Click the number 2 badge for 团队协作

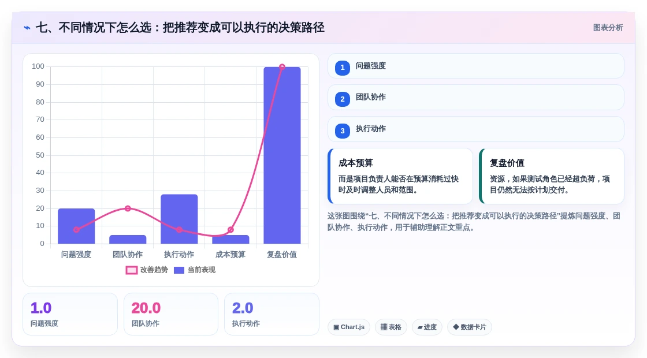click(343, 99)
